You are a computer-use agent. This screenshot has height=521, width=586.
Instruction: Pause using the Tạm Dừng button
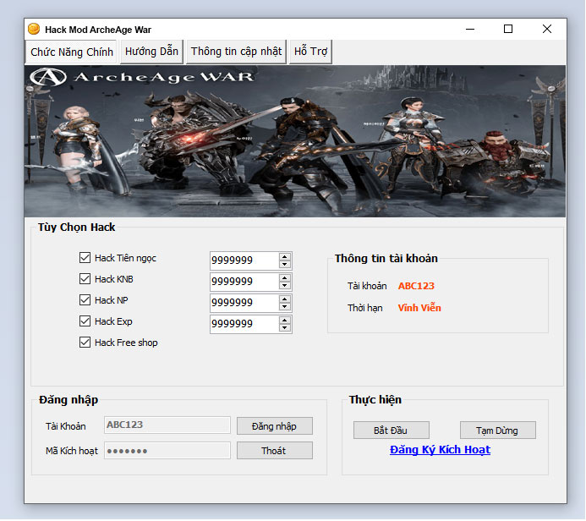click(x=498, y=431)
